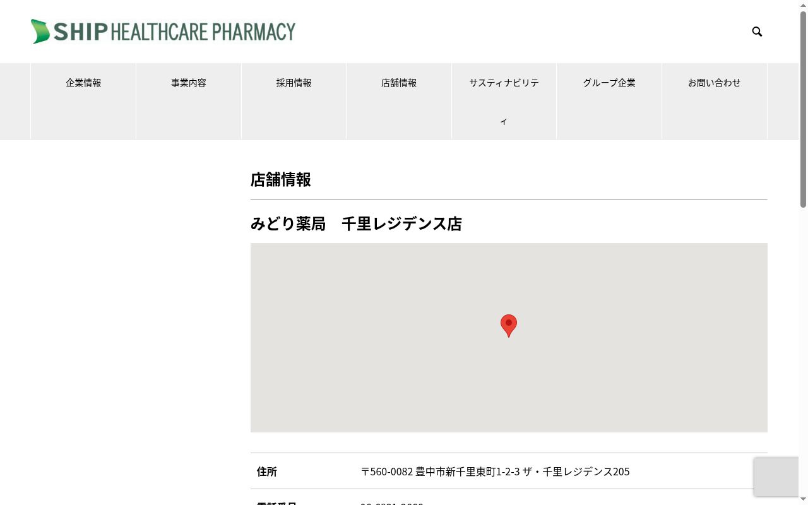
Task: Open the 企業情報 menu item
Action: click(83, 101)
